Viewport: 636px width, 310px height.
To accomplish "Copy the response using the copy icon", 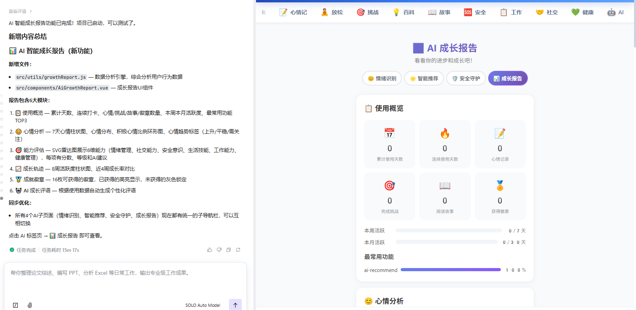I will pos(229,250).
